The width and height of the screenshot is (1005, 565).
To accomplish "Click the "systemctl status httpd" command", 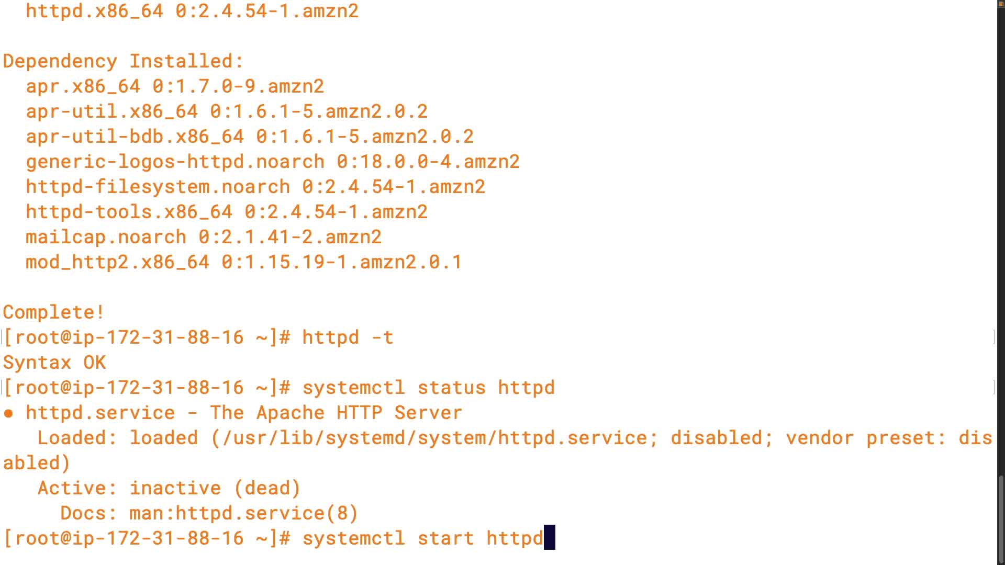I will click(x=428, y=388).
